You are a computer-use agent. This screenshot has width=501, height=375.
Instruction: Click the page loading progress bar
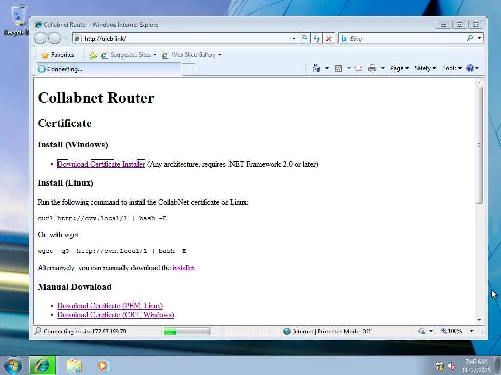(187, 332)
